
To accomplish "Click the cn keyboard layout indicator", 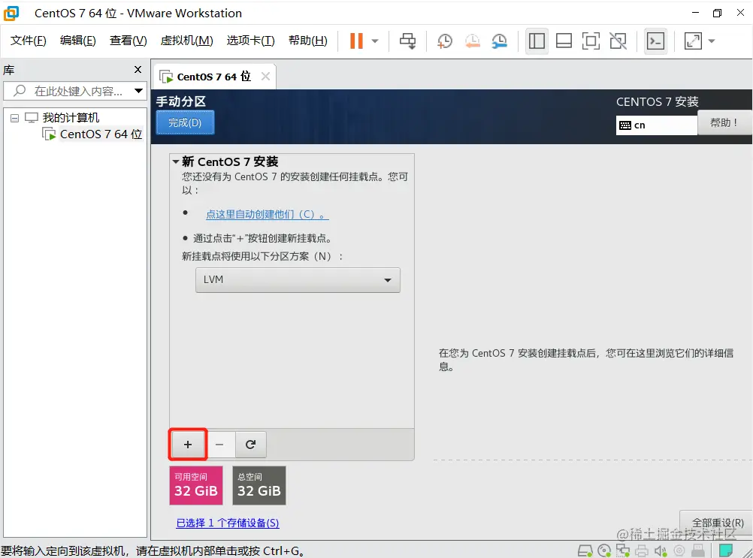I will click(656, 125).
